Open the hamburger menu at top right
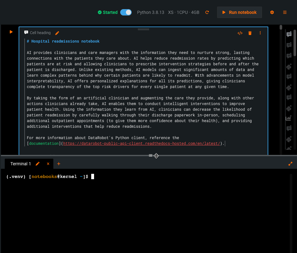Viewport: 297px width, 253px height. (285, 13)
